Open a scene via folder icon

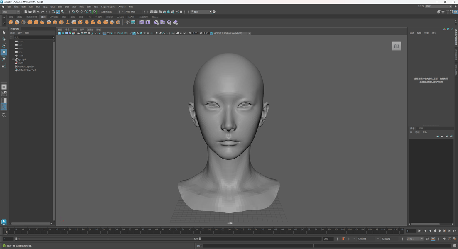[x=30, y=12]
